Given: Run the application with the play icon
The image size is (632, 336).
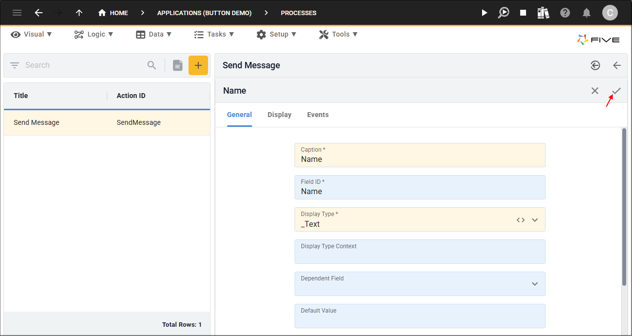Looking at the screenshot, I should [x=484, y=13].
